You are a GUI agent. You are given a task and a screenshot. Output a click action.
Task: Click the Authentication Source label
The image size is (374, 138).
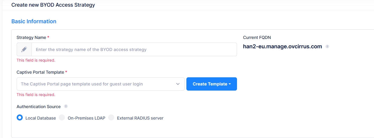click(x=38, y=107)
